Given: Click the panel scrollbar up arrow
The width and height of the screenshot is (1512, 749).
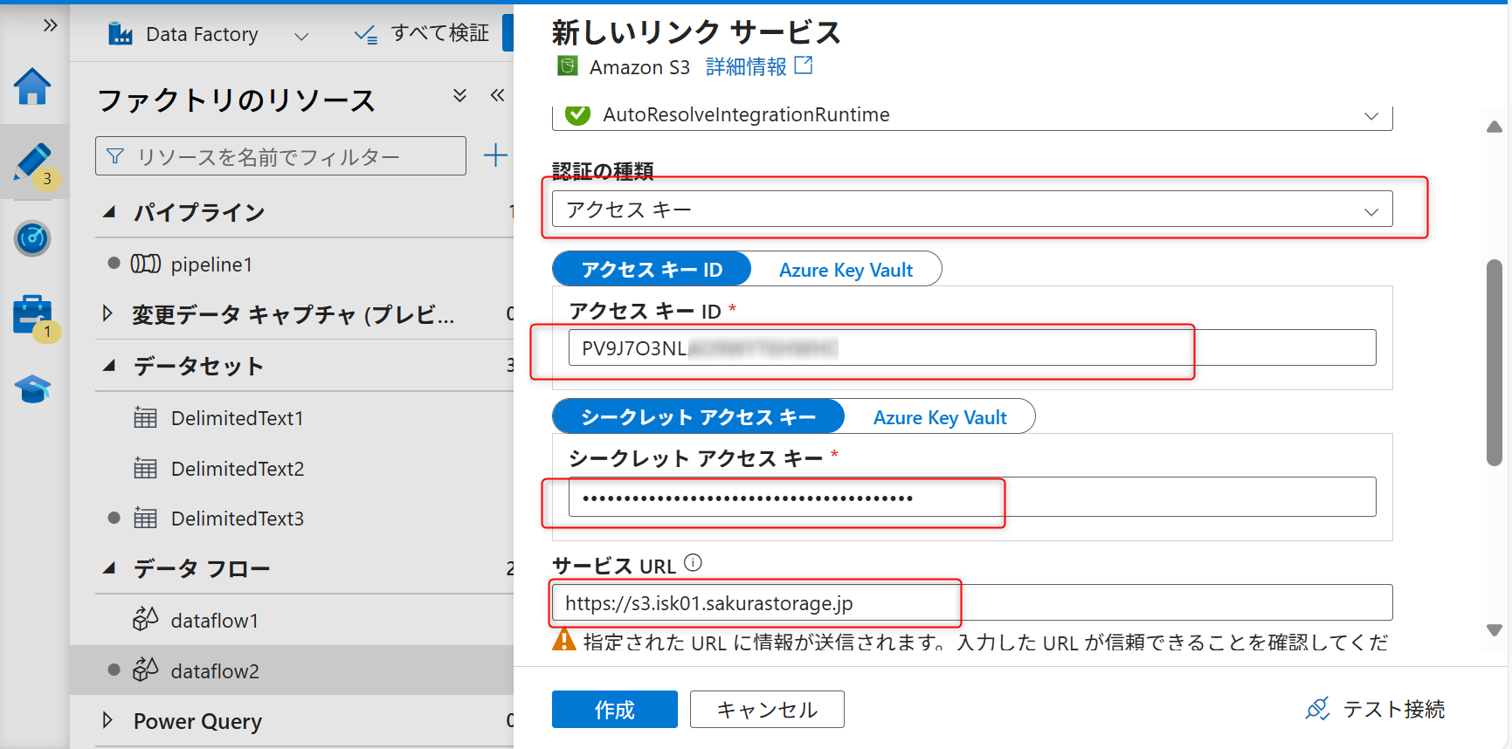Looking at the screenshot, I should (x=1495, y=127).
